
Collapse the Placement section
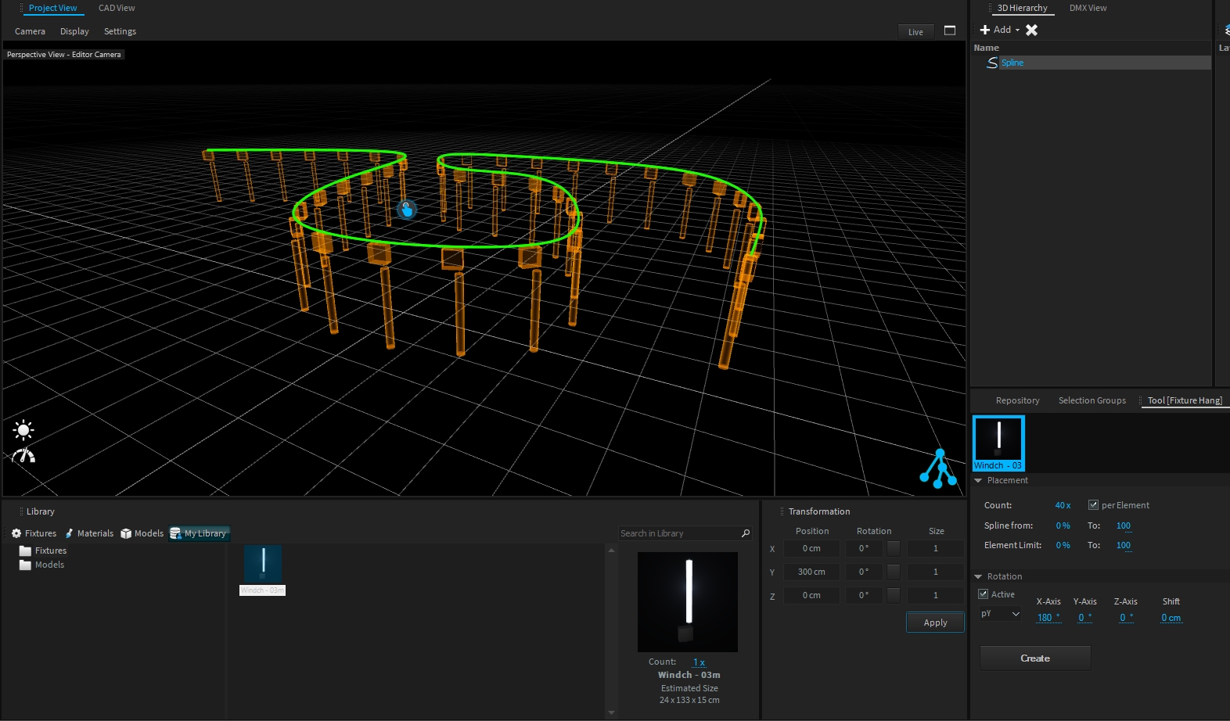[x=978, y=480]
